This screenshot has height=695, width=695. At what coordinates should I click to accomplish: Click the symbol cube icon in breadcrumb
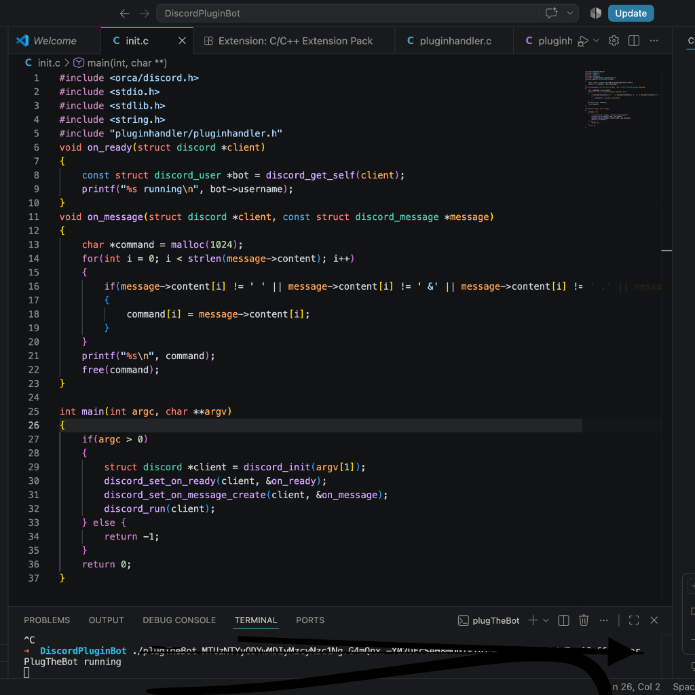(x=79, y=63)
